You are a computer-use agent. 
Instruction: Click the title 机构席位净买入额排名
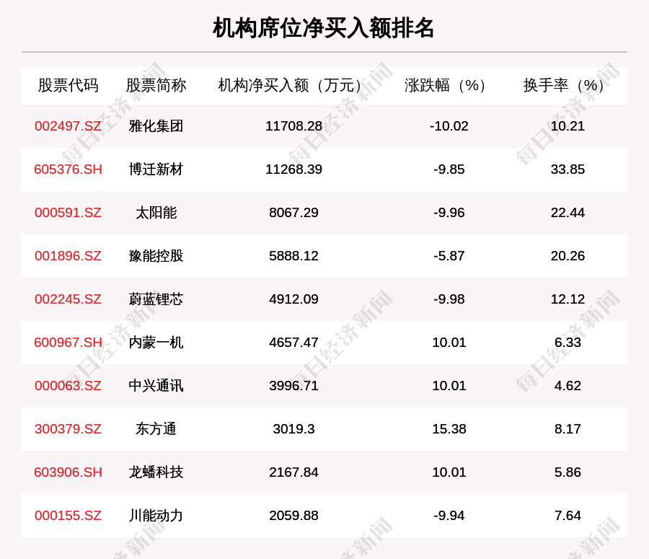tap(324, 28)
